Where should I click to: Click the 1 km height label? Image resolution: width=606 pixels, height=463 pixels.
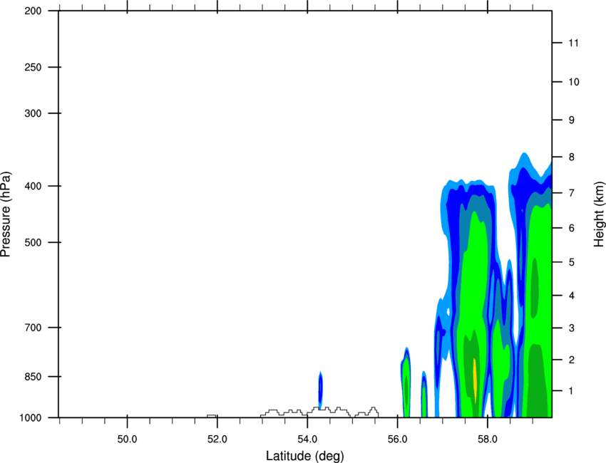coord(572,391)
